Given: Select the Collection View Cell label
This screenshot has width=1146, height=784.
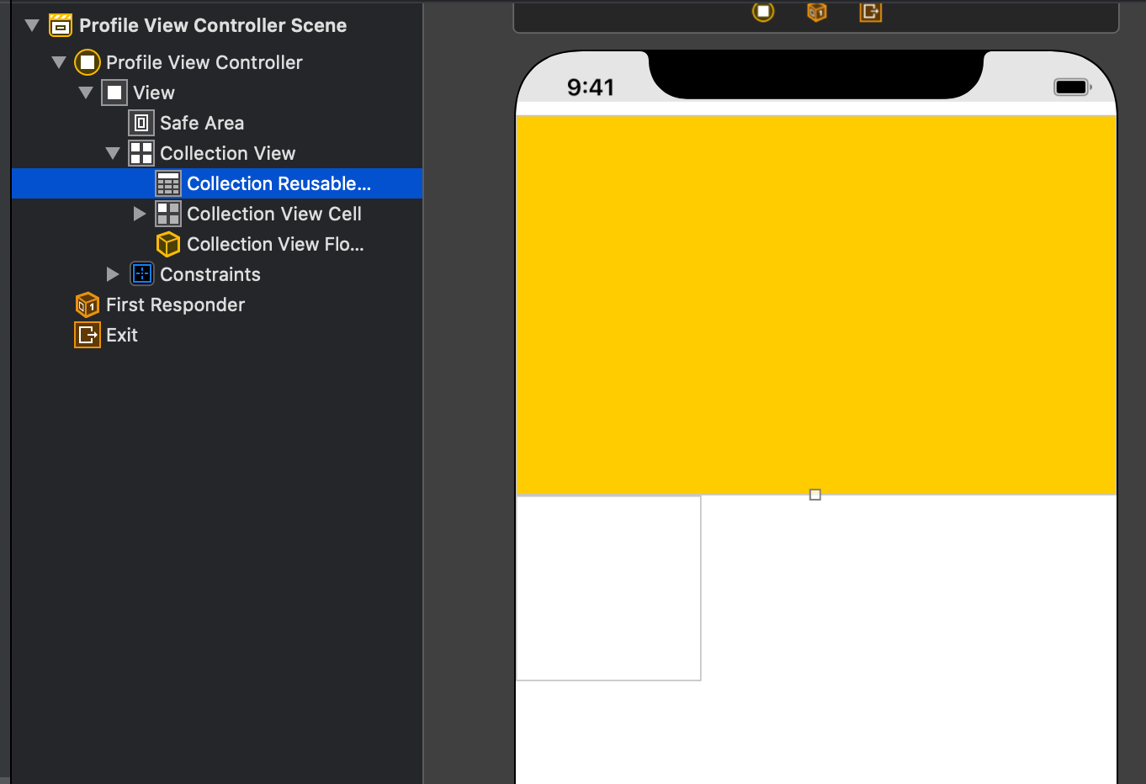Looking at the screenshot, I should pyautogui.click(x=274, y=214).
